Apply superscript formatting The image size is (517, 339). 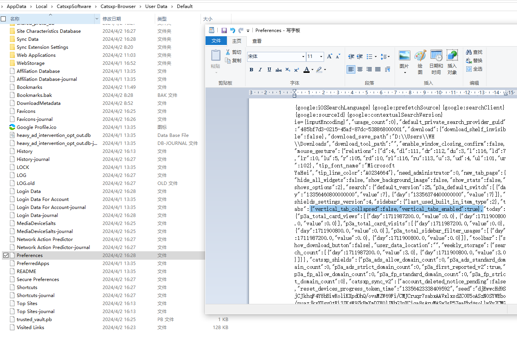pos(297,69)
